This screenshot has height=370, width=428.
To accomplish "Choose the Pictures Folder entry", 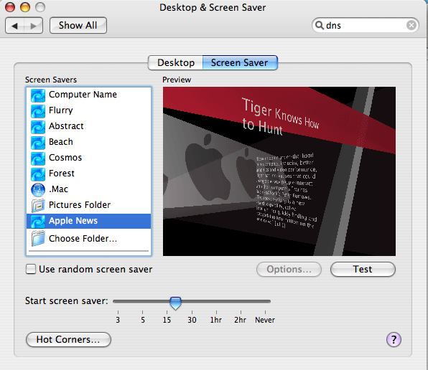I will (x=88, y=205).
